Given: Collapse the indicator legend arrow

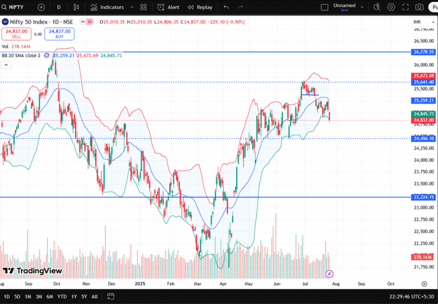Looking at the screenshot, I should [6, 65].
